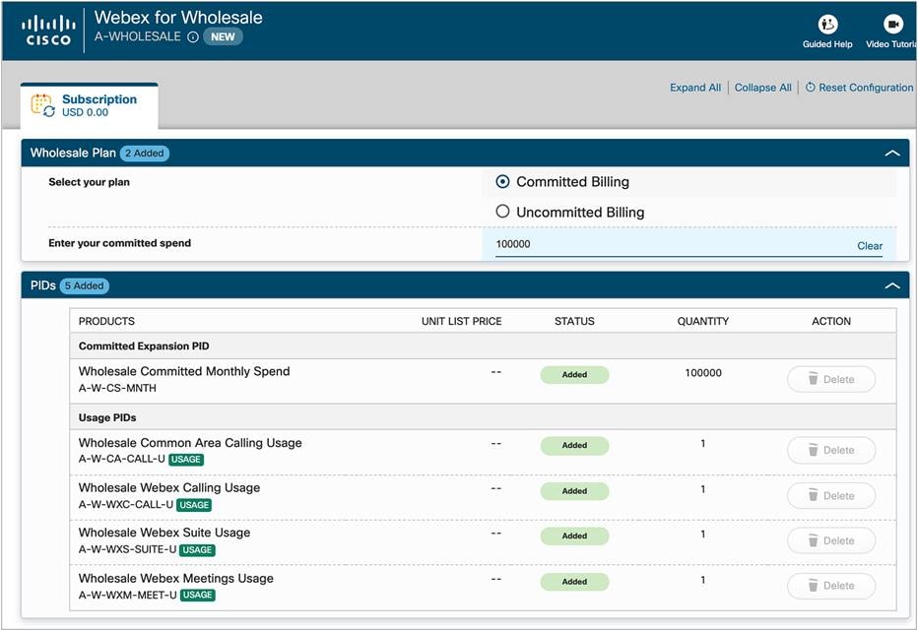Click Added status for Common Area Calling Usage
The width and height of the screenshot is (918, 631).
pos(574,446)
